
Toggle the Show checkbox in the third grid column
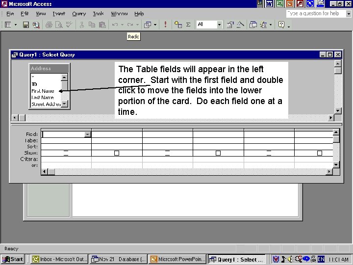click(168, 153)
